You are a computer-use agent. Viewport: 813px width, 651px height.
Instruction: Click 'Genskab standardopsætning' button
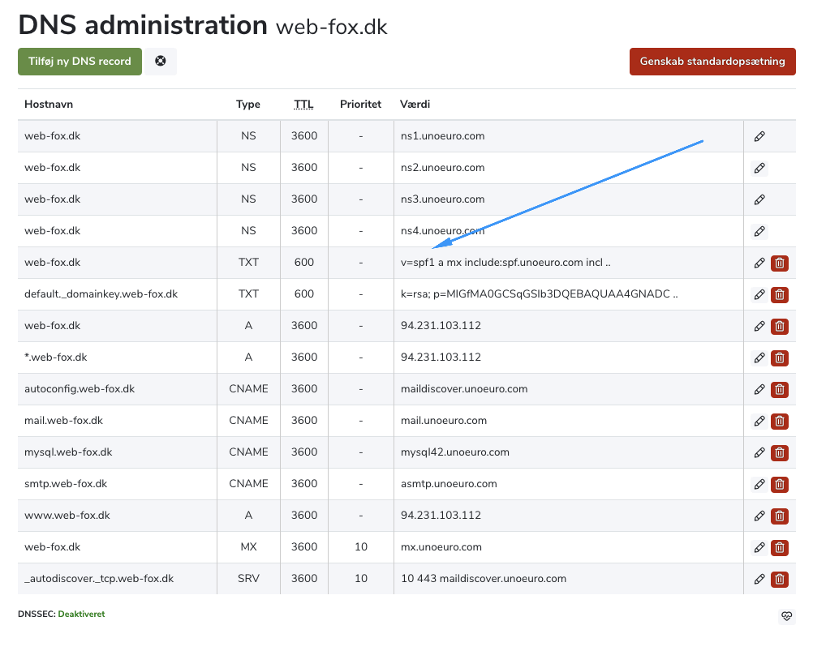[712, 62]
